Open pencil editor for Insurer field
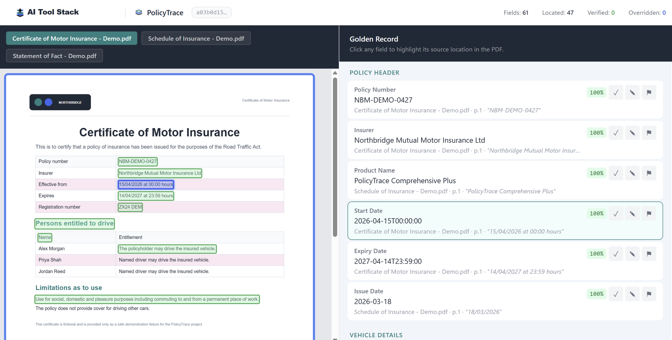This screenshot has width=672, height=340. pyautogui.click(x=632, y=133)
